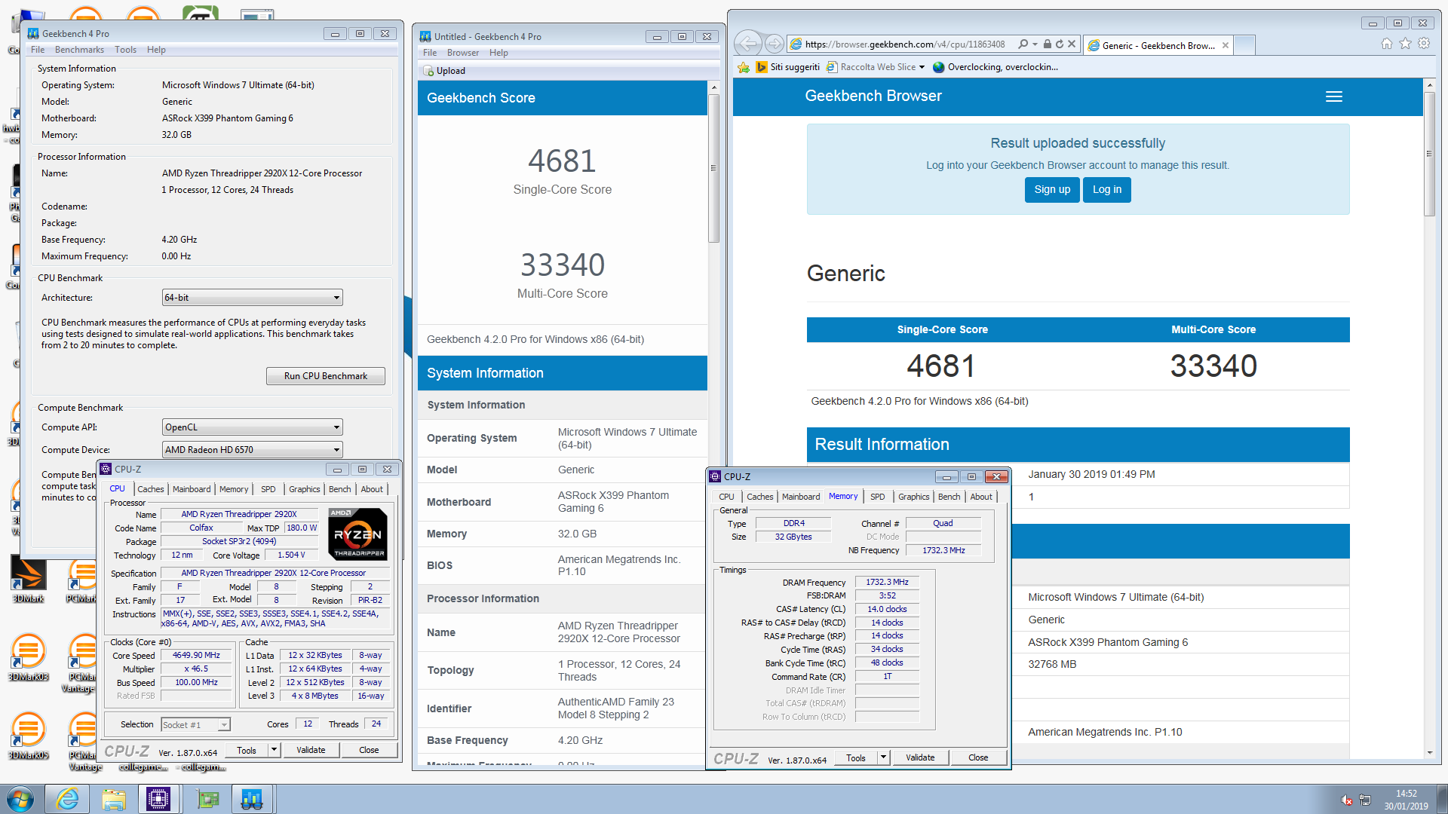Open the 3DMark desktop shortcut
This screenshot has width=1448, height=814.
(x=28, y=579)
